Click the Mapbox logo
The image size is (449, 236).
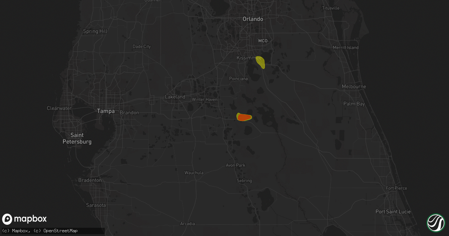tap(24, 219)
